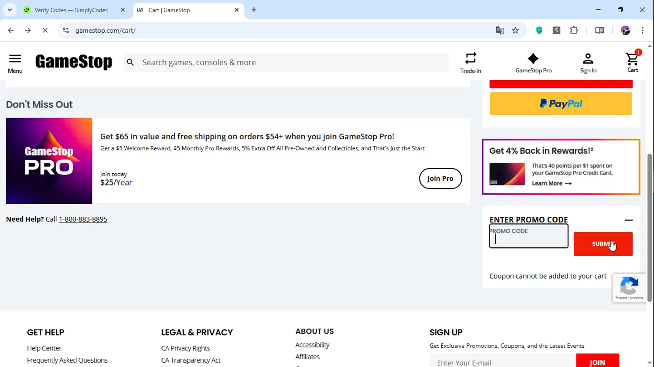The width and height of the screenshot is (654, 367).
Task: Click the scrollbar down arrow
Action: [650, 363]
